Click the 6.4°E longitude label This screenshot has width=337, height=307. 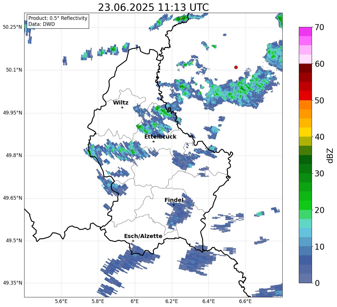click(208, 301)
